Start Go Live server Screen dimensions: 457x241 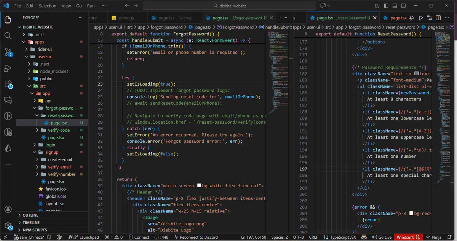coord(382,237)
